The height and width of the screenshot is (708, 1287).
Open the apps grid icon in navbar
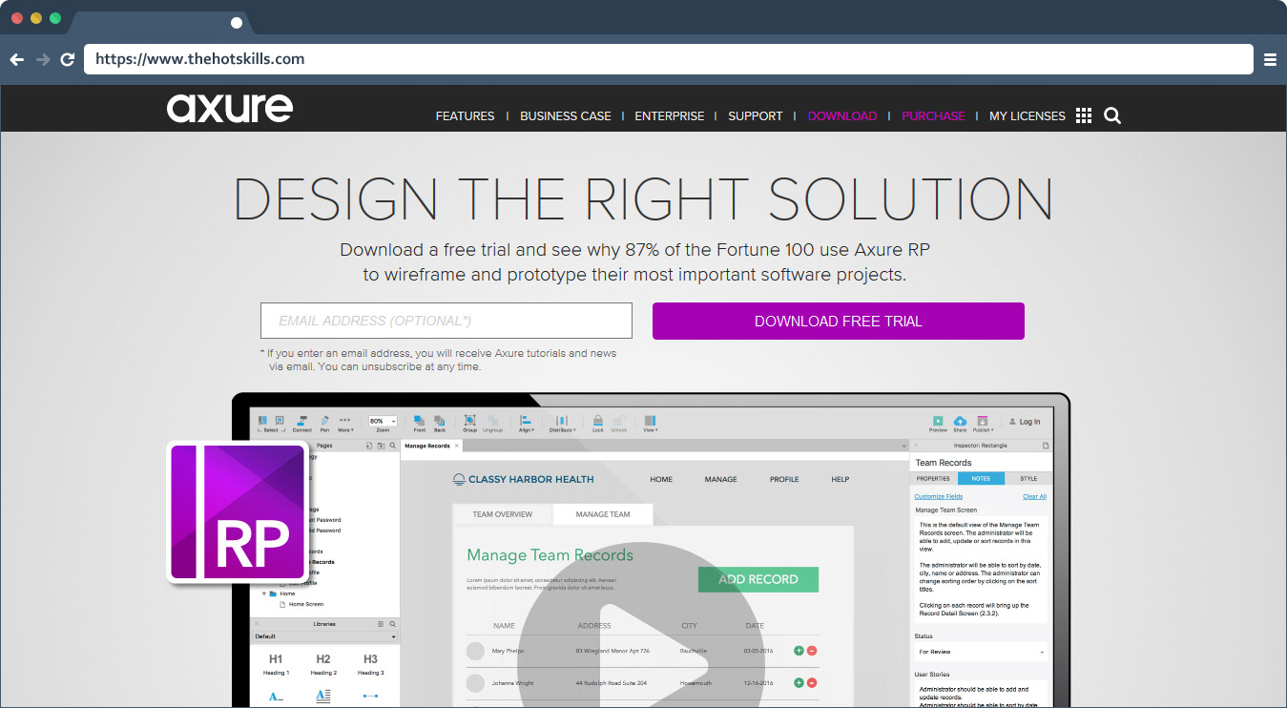click(x=1083, y=115)
